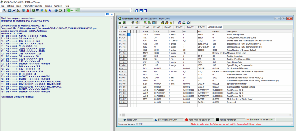Click the green P parameter editor icon

(34, 10)
